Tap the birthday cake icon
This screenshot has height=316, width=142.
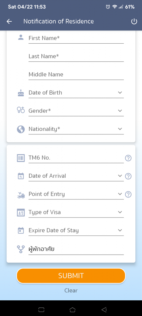pyautogui.click(x=21, y=93)
